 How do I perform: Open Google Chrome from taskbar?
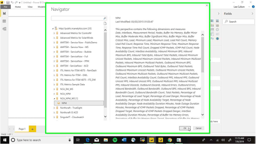point(170,140)
